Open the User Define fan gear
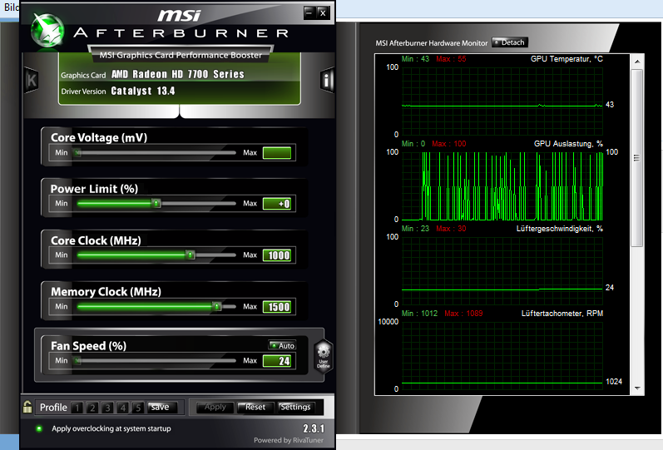This screenshot has height=450, width=663. coord(324,355)
